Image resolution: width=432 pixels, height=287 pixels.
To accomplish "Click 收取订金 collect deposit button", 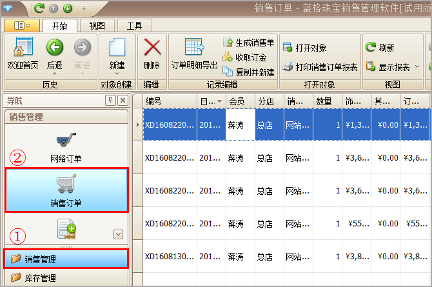I will pos(244,57).
